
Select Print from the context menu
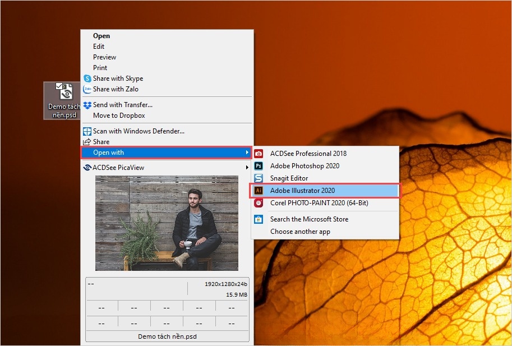pos(100,68)
